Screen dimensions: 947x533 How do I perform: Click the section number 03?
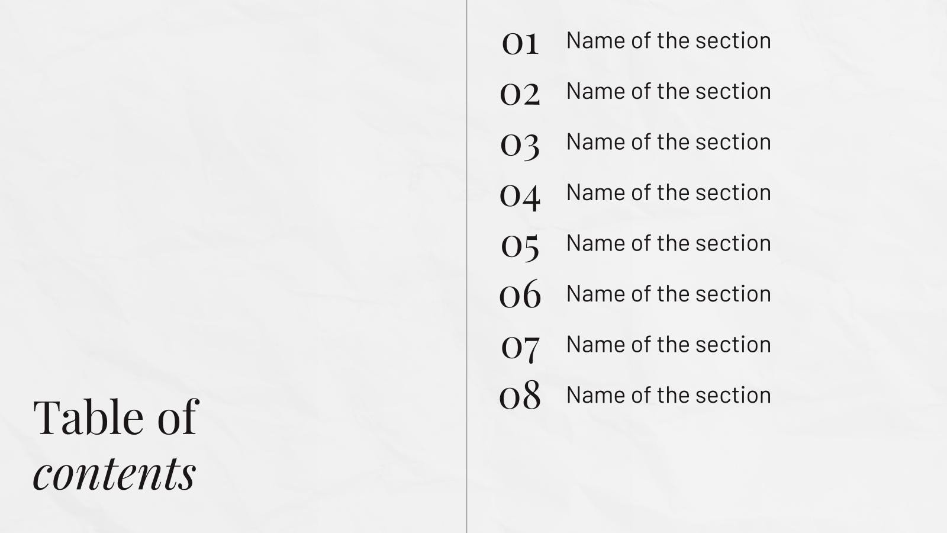pos(520,145)
